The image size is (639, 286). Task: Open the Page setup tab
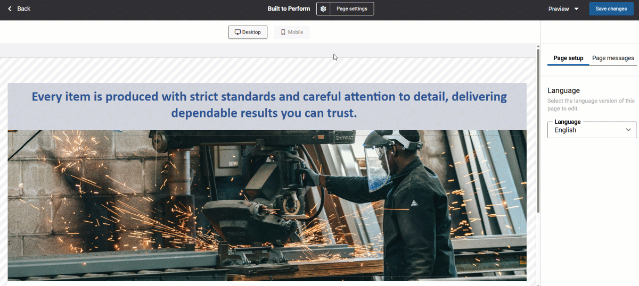pos(568,58)
